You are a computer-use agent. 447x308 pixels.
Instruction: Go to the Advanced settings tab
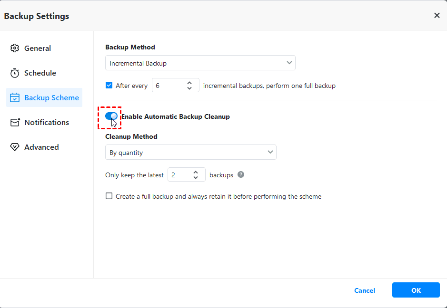point(41,147)
